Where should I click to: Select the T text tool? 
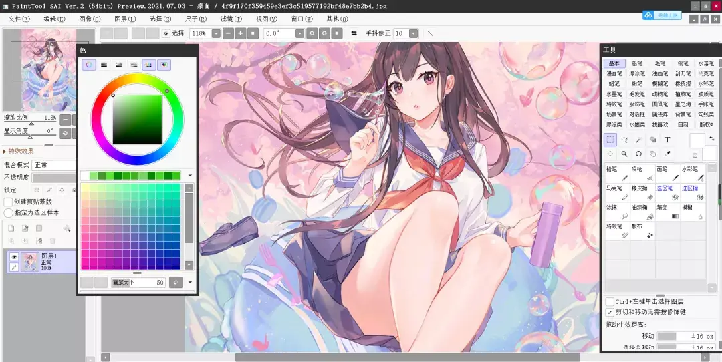tap(667, 140)
